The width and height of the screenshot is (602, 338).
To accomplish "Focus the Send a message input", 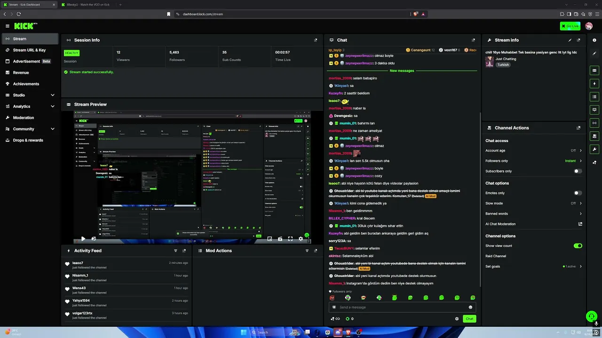I will pos(402,307).
